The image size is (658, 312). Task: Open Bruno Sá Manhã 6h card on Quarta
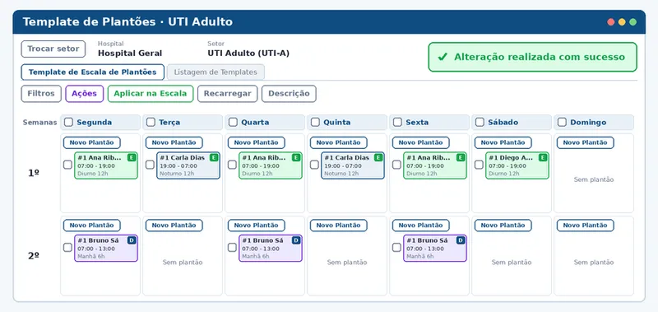tap(271, 248)
